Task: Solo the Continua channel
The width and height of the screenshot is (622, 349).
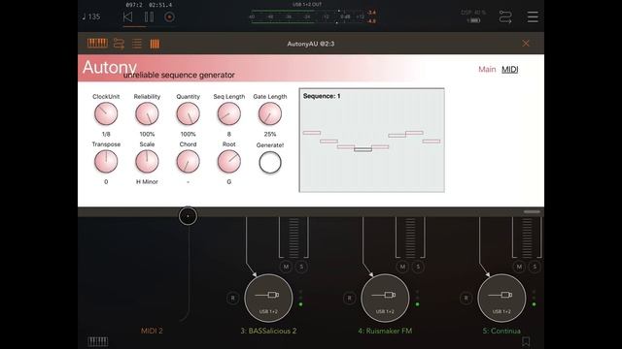Action: [x=535, y=267]
